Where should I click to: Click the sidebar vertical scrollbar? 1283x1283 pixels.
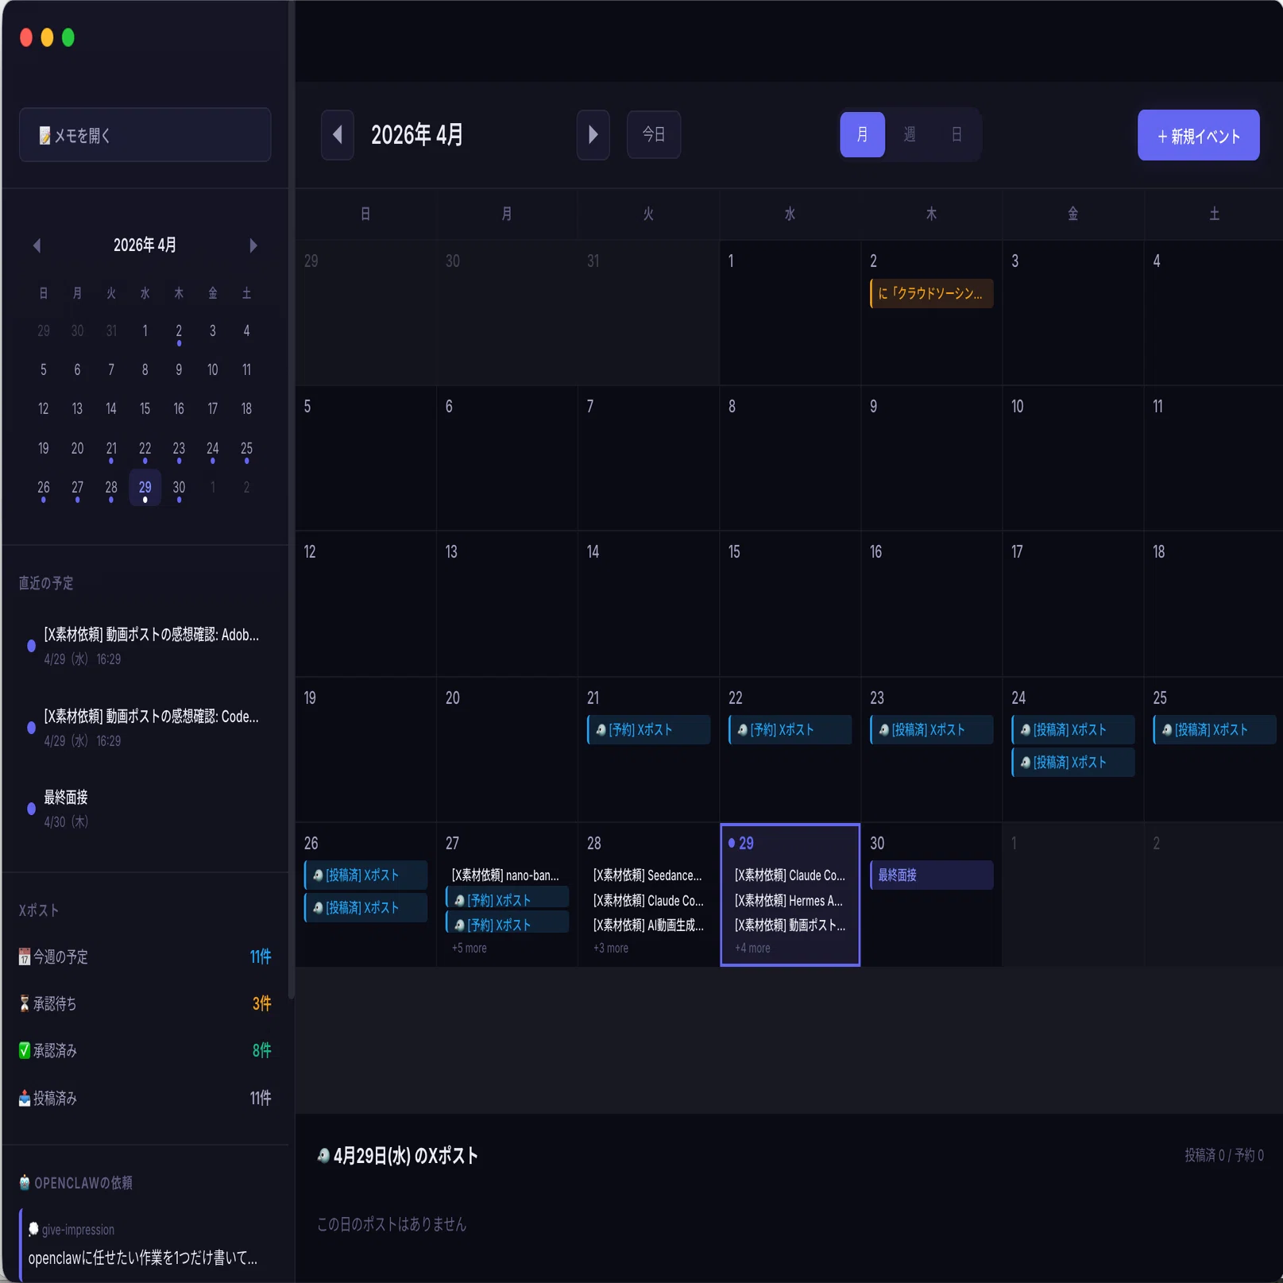(x=292, y=500)
